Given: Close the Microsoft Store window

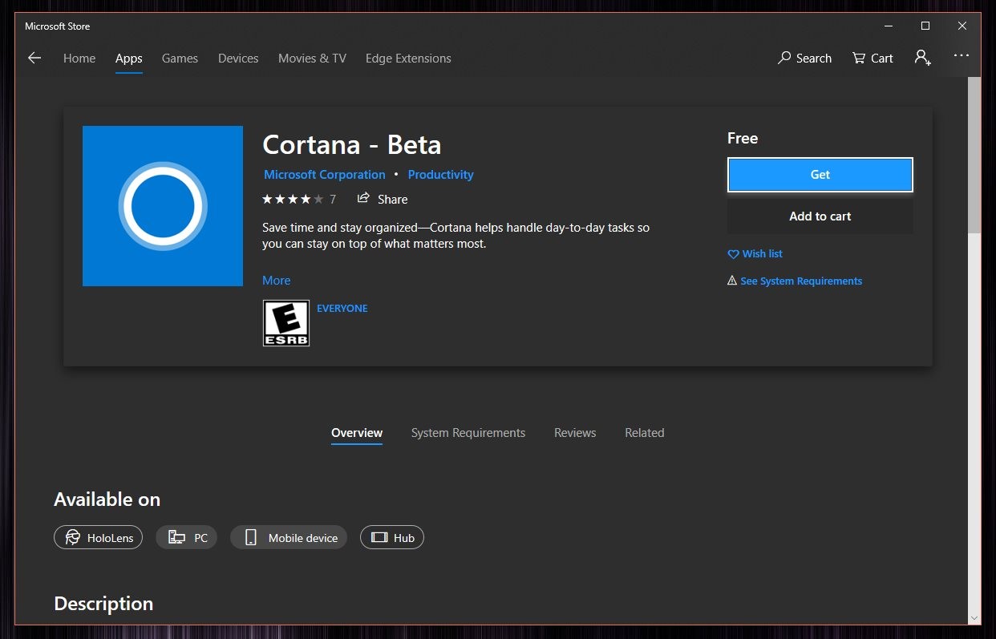Looking at the screenshot, I should coord(962,26).
